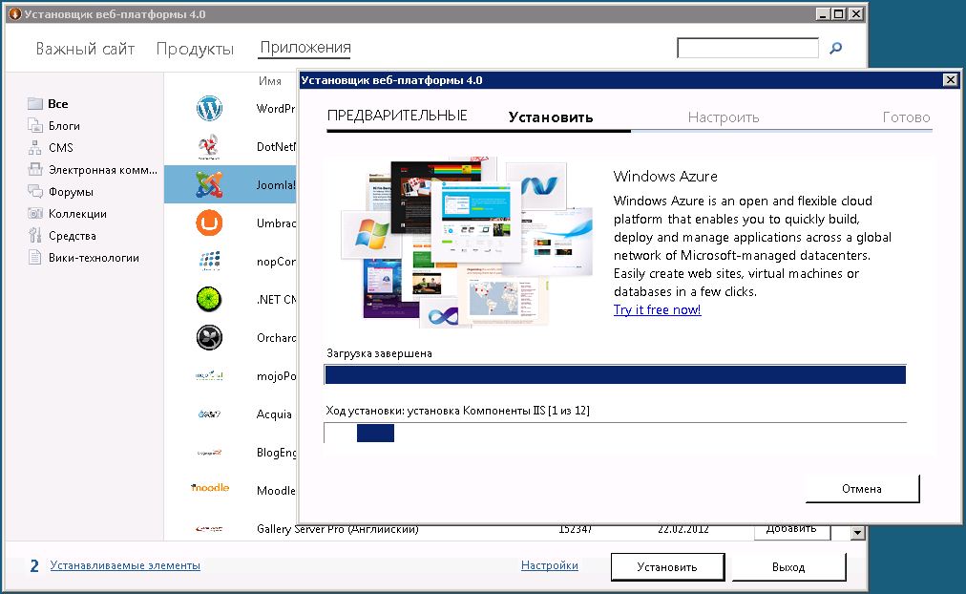Switch to the Продукты tab
This screenshot has height=594, width=966.
coord(195,49)
